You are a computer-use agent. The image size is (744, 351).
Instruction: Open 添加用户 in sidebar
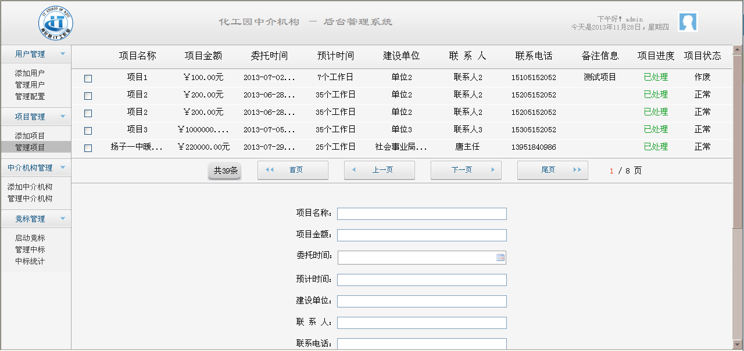30,73
